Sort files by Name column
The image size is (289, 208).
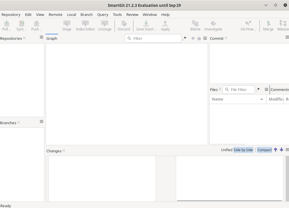(238, 99)
